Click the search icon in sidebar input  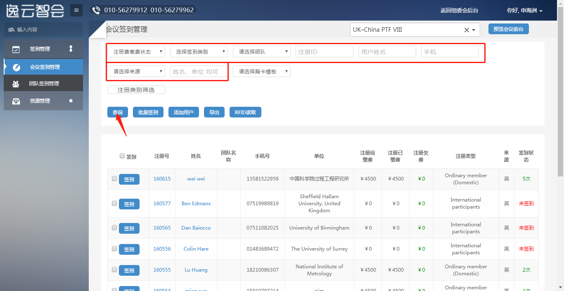pyautogui.click(x=12, y=30)
